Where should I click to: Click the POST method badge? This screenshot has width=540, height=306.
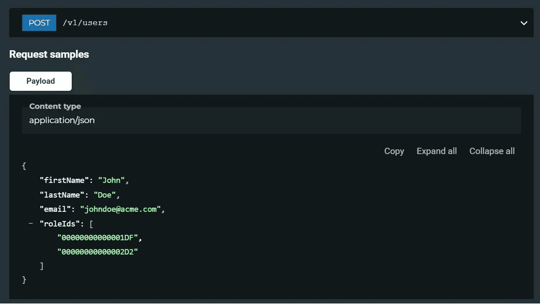39,23
